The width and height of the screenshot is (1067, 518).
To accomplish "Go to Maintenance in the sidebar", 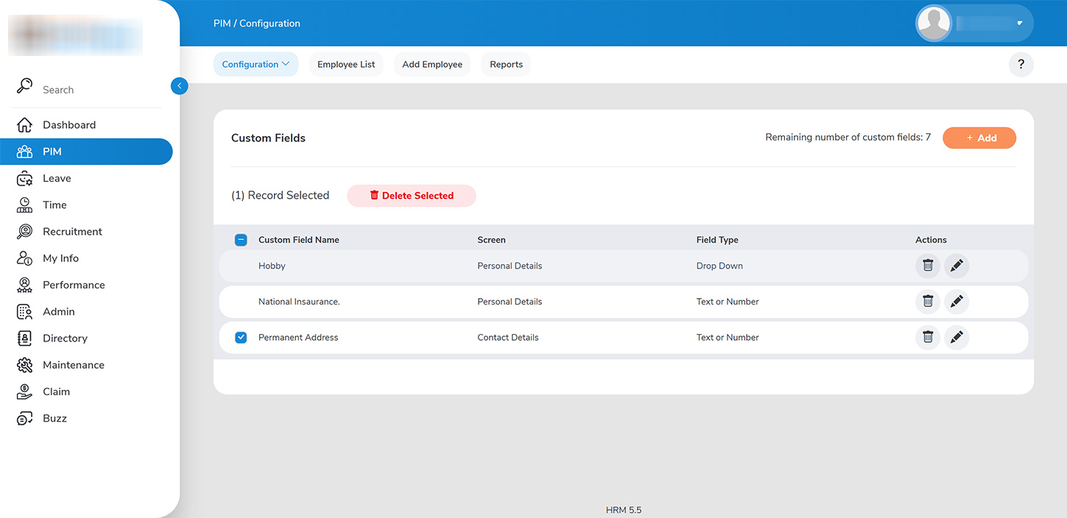I will pyautogui.click(x=73, y=365).
